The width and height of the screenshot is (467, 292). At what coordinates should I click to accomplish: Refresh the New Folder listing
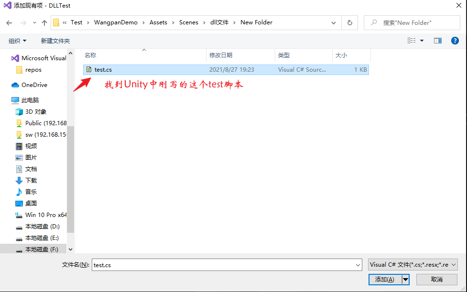[x=350, y=23]
